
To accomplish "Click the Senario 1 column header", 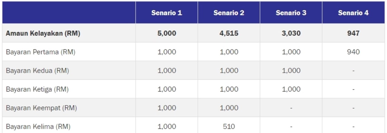I will [167, 13].
